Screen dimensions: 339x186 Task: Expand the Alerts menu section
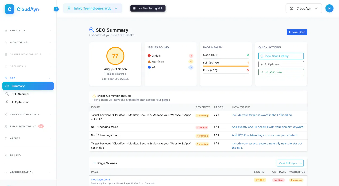(50, 138)
